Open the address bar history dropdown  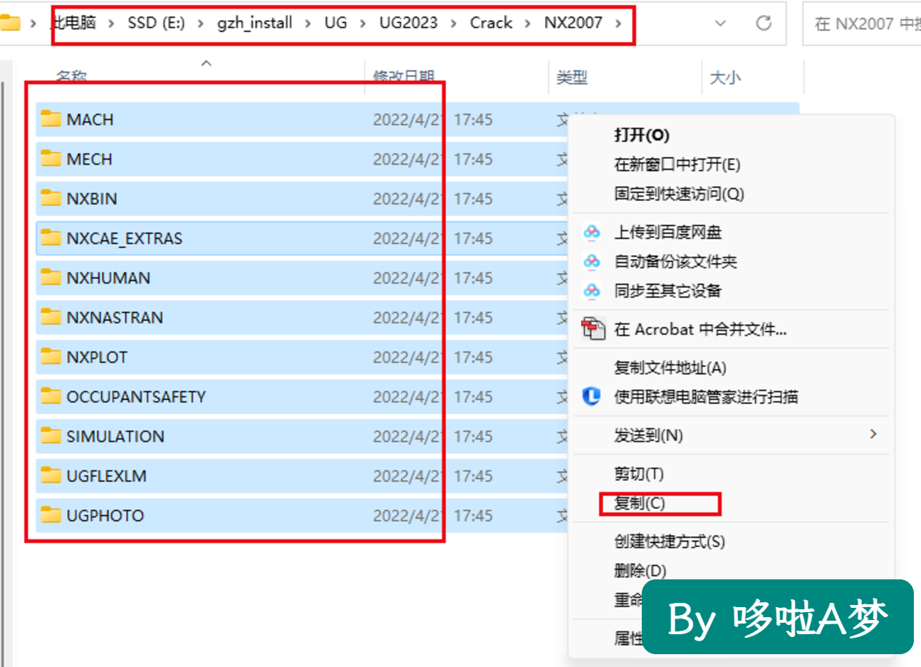click(x=720, y=24)
